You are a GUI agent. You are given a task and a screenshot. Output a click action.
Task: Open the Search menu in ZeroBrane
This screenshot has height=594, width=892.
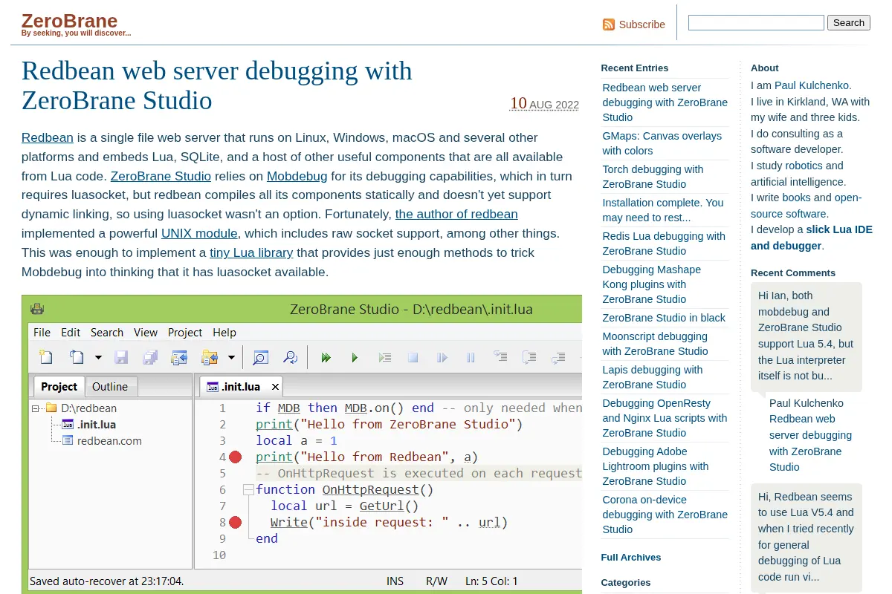pyautogui.click(x=107, y=332)
